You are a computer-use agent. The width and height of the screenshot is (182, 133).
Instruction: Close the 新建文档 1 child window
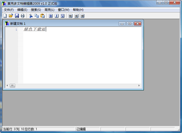pos(138,24)
